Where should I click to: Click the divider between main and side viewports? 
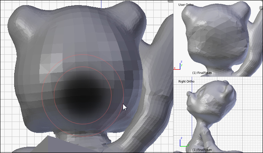coord(173,76)
